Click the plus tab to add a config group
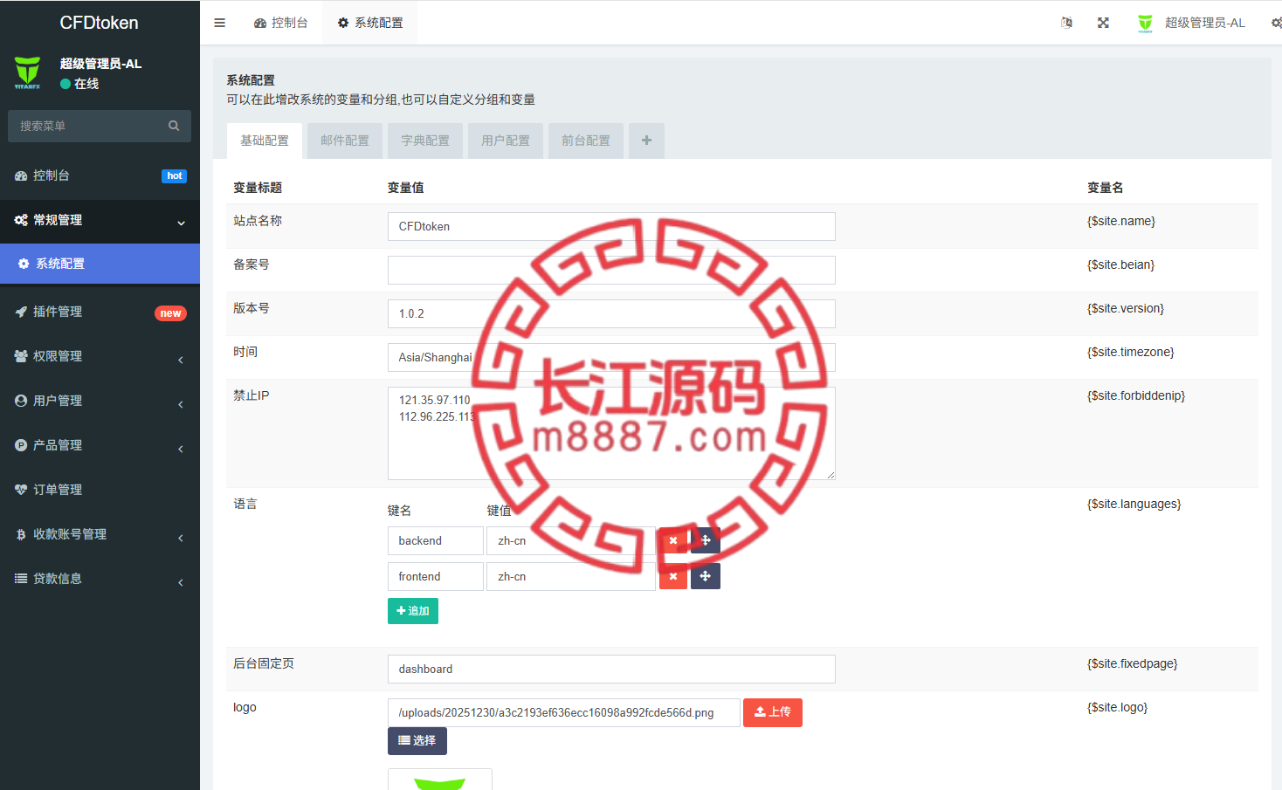The width and height of the screenshot is (1282, 790). (646, 141)
